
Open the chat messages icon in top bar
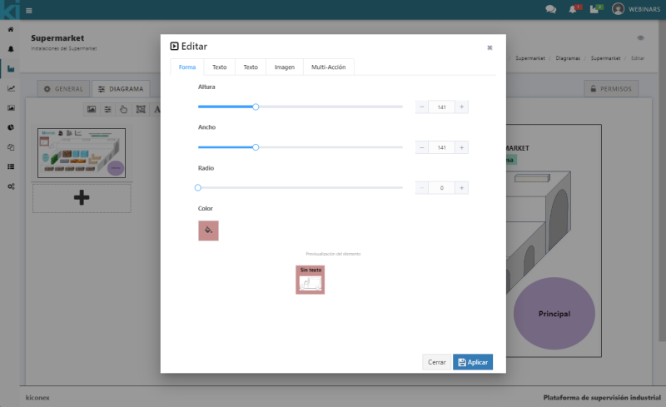(x=550, y=9)
